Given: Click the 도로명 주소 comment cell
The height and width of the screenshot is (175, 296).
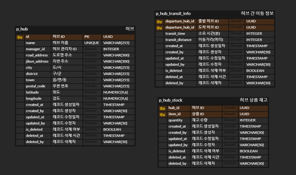Looking at the screenshot, I should pyautogui.click(x=67, y=55).
